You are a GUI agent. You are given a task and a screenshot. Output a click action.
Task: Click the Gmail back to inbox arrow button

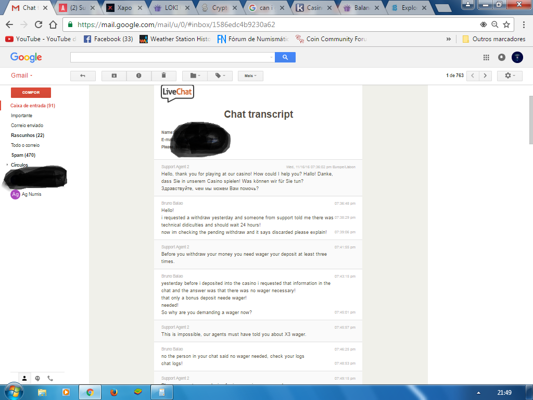tap(83, 76)
